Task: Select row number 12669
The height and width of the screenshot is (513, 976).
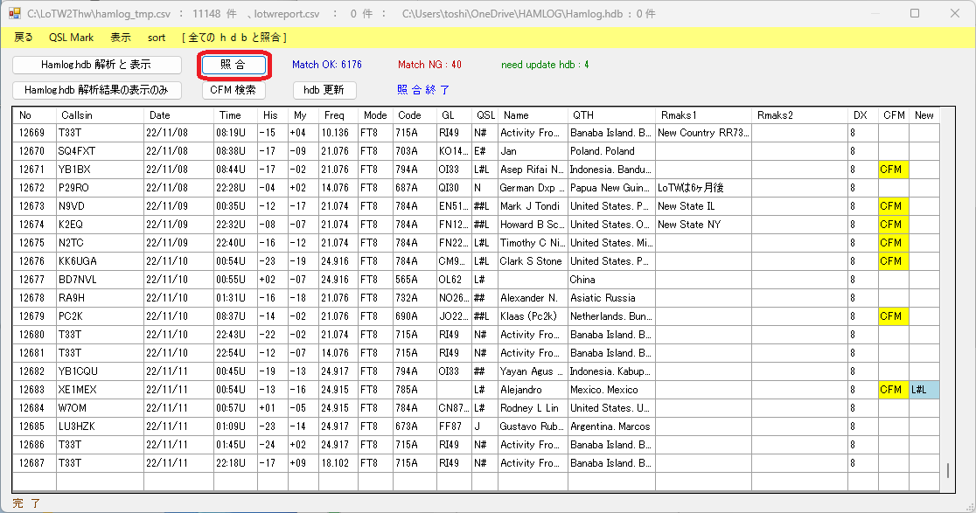Action: [34, 133]
